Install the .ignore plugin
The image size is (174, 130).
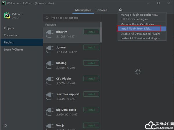(91, 47)
